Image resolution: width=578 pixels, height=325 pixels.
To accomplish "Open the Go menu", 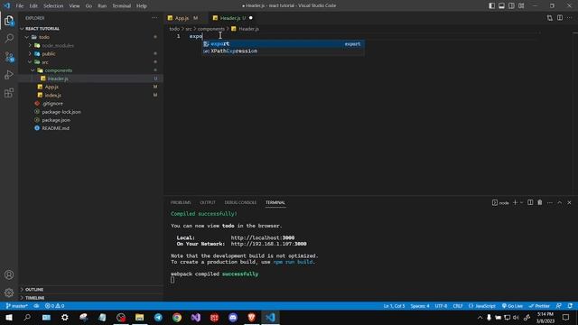I will coord(89,6).
